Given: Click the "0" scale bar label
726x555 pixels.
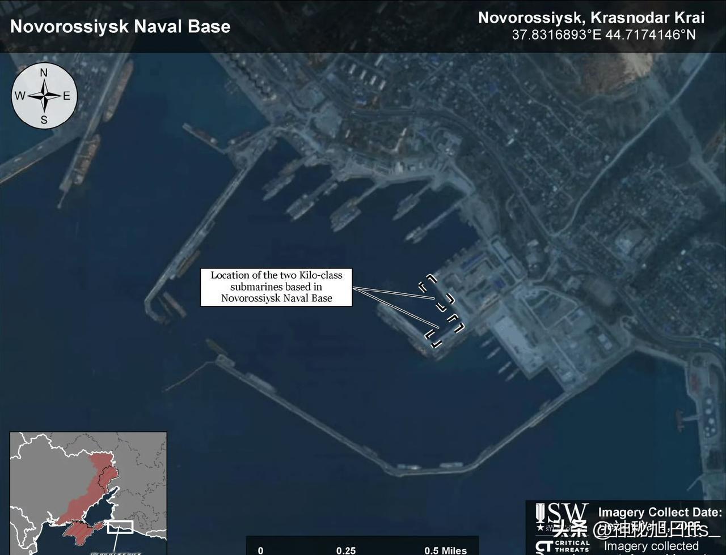Looking at the screenshot, I should tap(260, 550).
